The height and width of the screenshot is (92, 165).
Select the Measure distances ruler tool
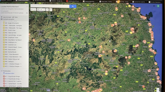(x=51, y=10)
